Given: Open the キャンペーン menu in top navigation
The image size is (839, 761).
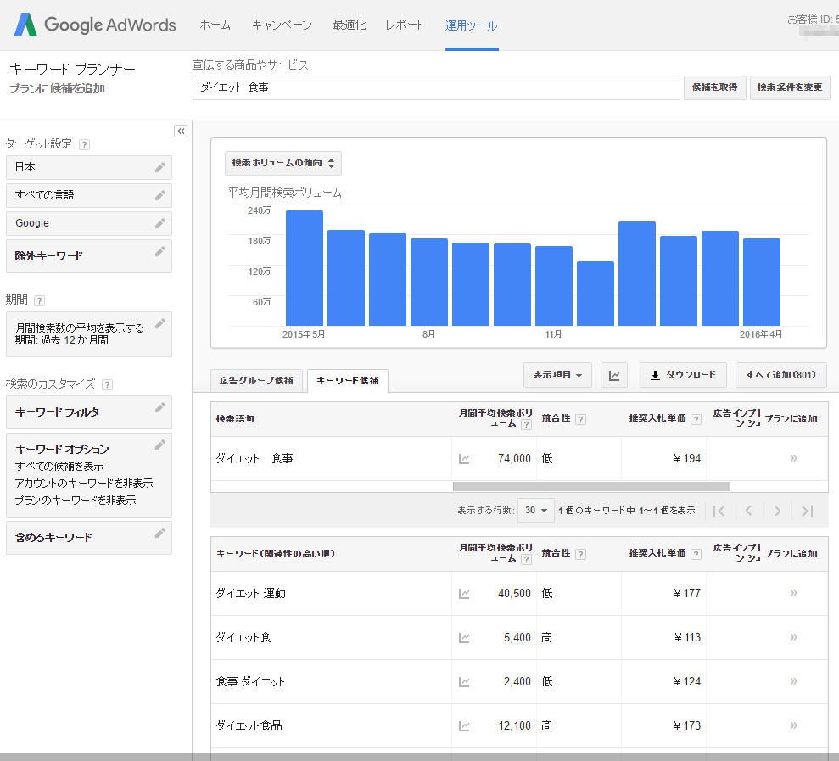Looking at the screenshot, I should pyautogui.click(x=282, y=25).
